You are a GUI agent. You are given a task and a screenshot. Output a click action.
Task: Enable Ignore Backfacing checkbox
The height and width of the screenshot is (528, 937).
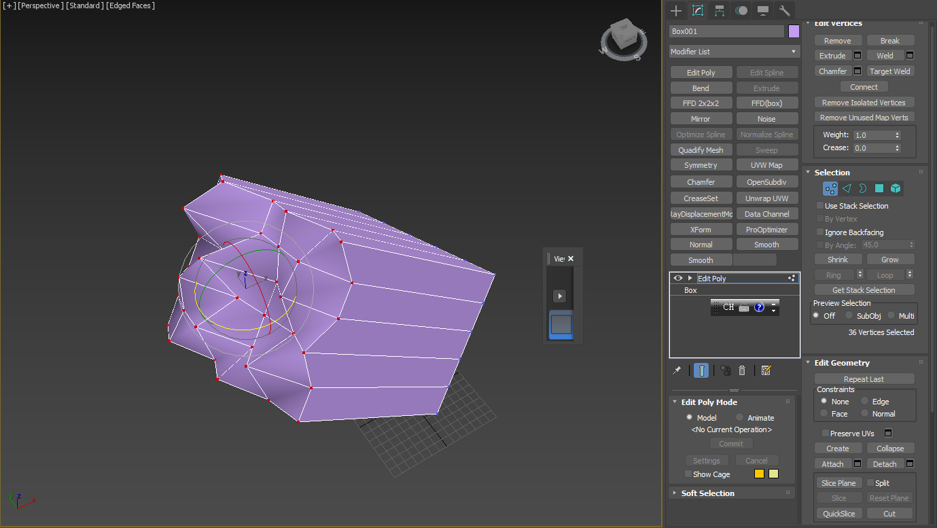click(x=820, y=232)
